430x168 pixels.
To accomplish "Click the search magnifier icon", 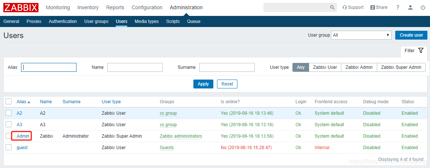I will [x=332, y=7].
